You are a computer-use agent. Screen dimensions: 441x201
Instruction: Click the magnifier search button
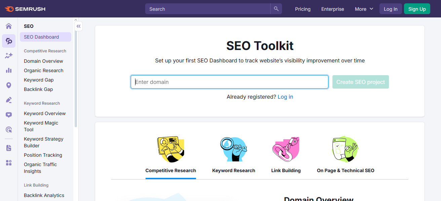(x=276, y=9)
